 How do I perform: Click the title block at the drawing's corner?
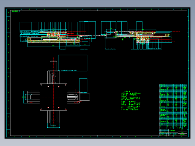point(173,132)
